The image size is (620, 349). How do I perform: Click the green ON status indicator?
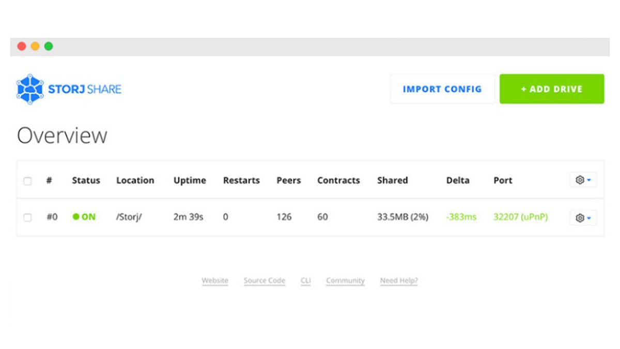pyautogui.click(x=84, y=217)
